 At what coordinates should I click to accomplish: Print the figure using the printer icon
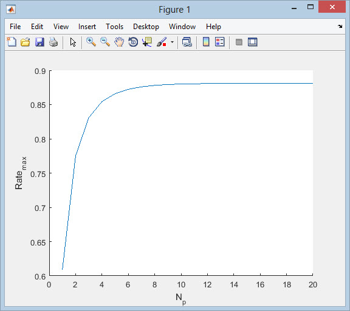coord(53,42)
